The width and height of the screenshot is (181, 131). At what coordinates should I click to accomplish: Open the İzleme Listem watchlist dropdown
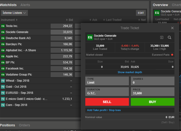click(x=14, y=13)
